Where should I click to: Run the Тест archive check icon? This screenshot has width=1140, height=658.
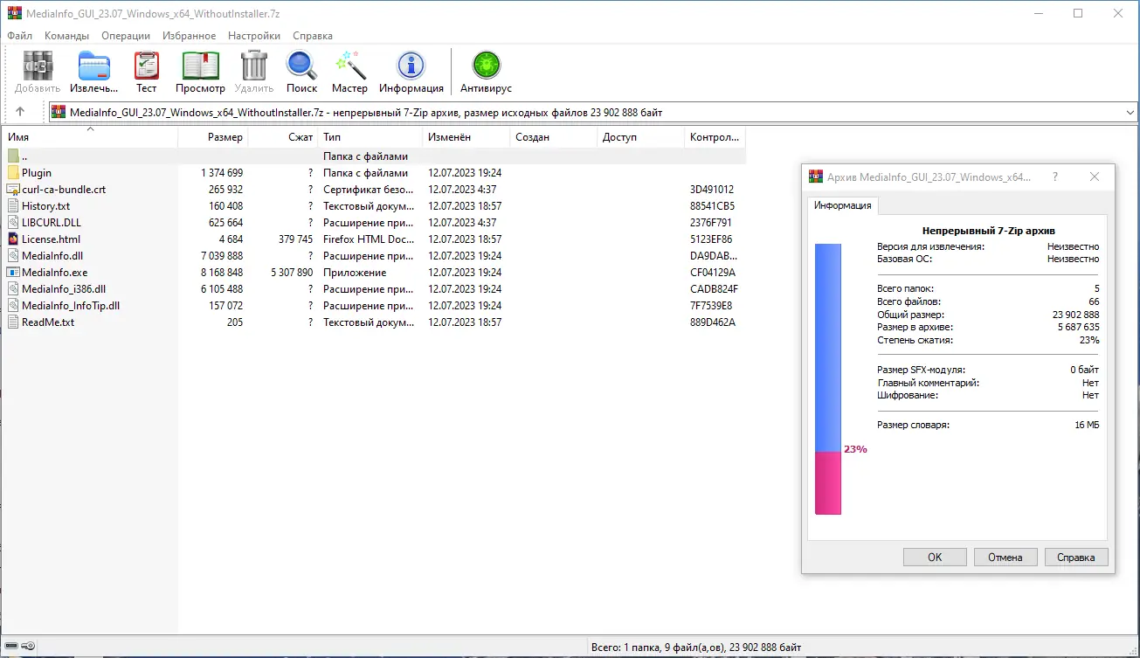click(x=146, y=66)
